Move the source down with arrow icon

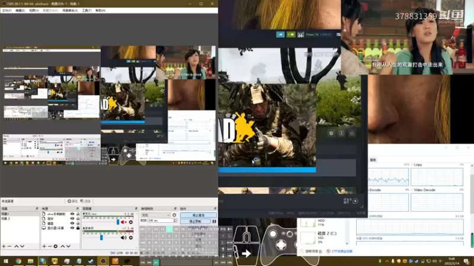coord(69,246)
